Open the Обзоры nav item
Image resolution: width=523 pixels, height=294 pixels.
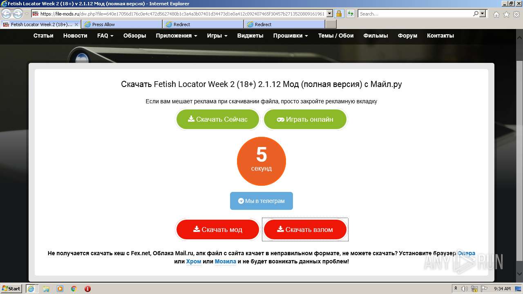(135, 36)
